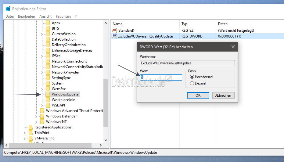
Task: Click the REG_DWORD type cell
Action: click(x=192, y=36)
